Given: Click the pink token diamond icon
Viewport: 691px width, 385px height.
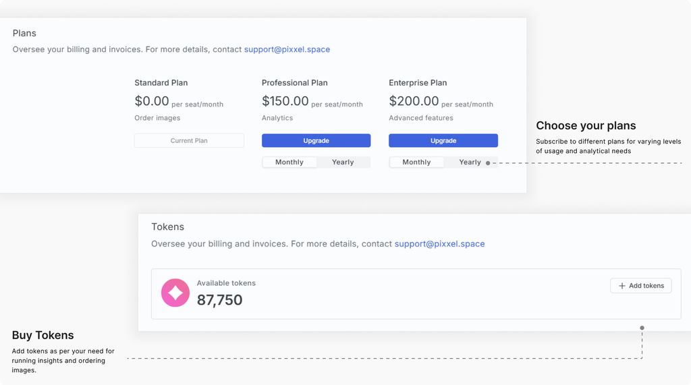Looking at the screenshot, I should (x=175, y=293).
